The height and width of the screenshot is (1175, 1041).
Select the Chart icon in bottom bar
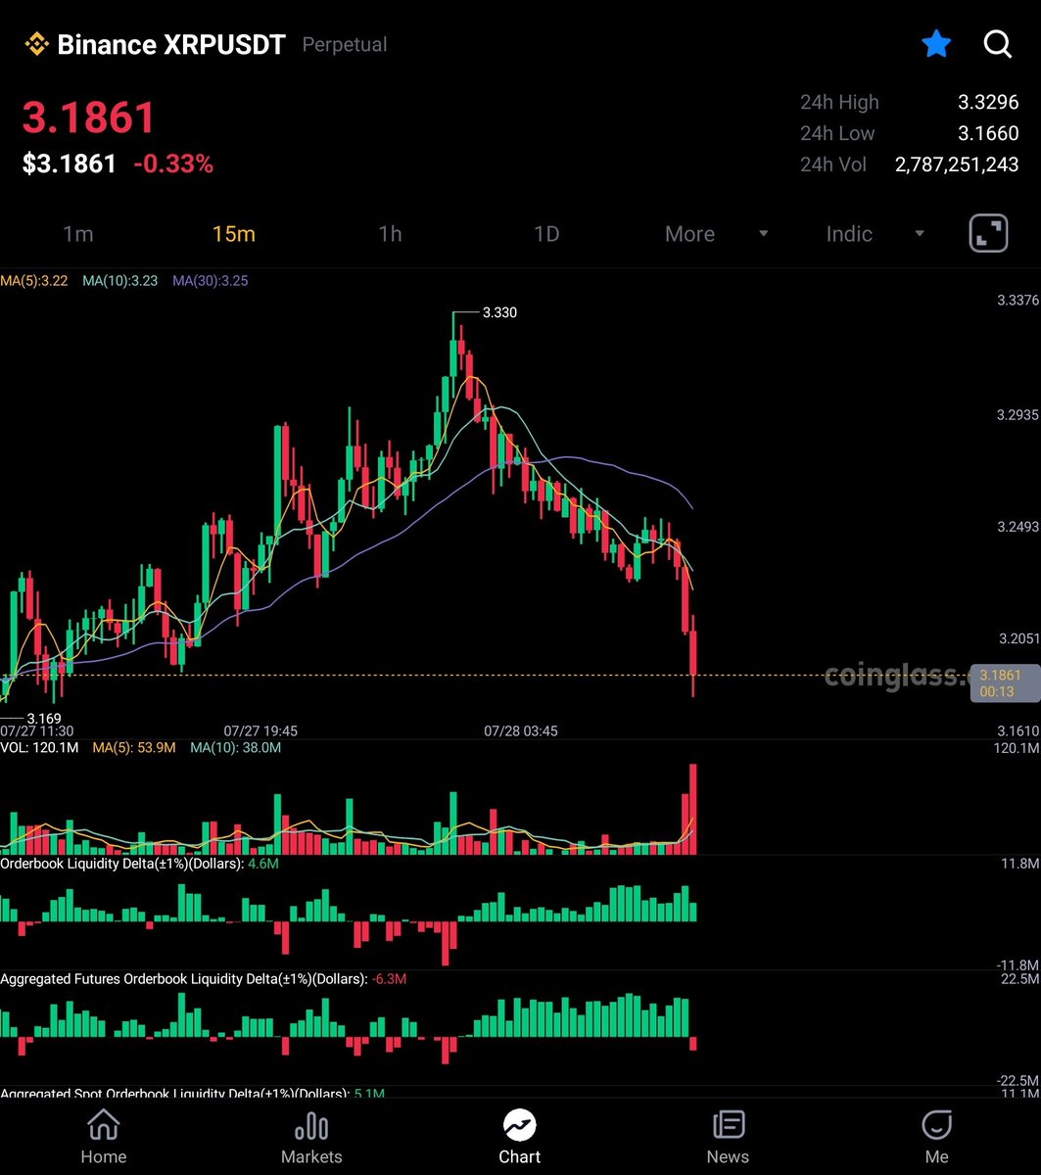[519, 1124]
